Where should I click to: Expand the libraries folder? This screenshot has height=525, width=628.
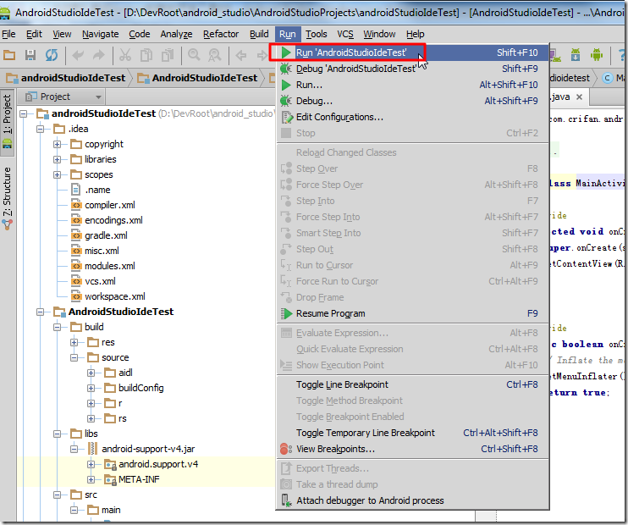coord(58,159)
